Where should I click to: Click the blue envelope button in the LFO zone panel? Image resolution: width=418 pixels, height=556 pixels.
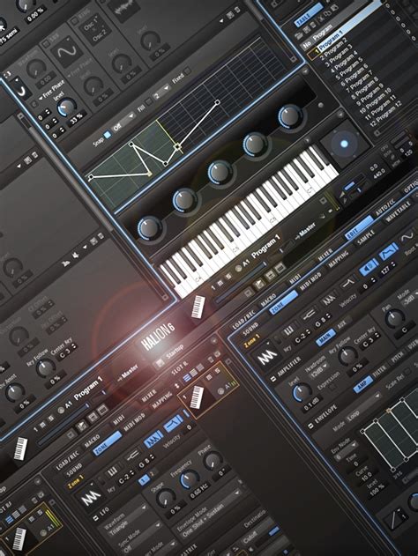coord(174,424)
